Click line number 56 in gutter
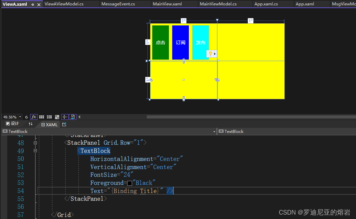The height and width of the screenshot is (219, 356). 21,207
